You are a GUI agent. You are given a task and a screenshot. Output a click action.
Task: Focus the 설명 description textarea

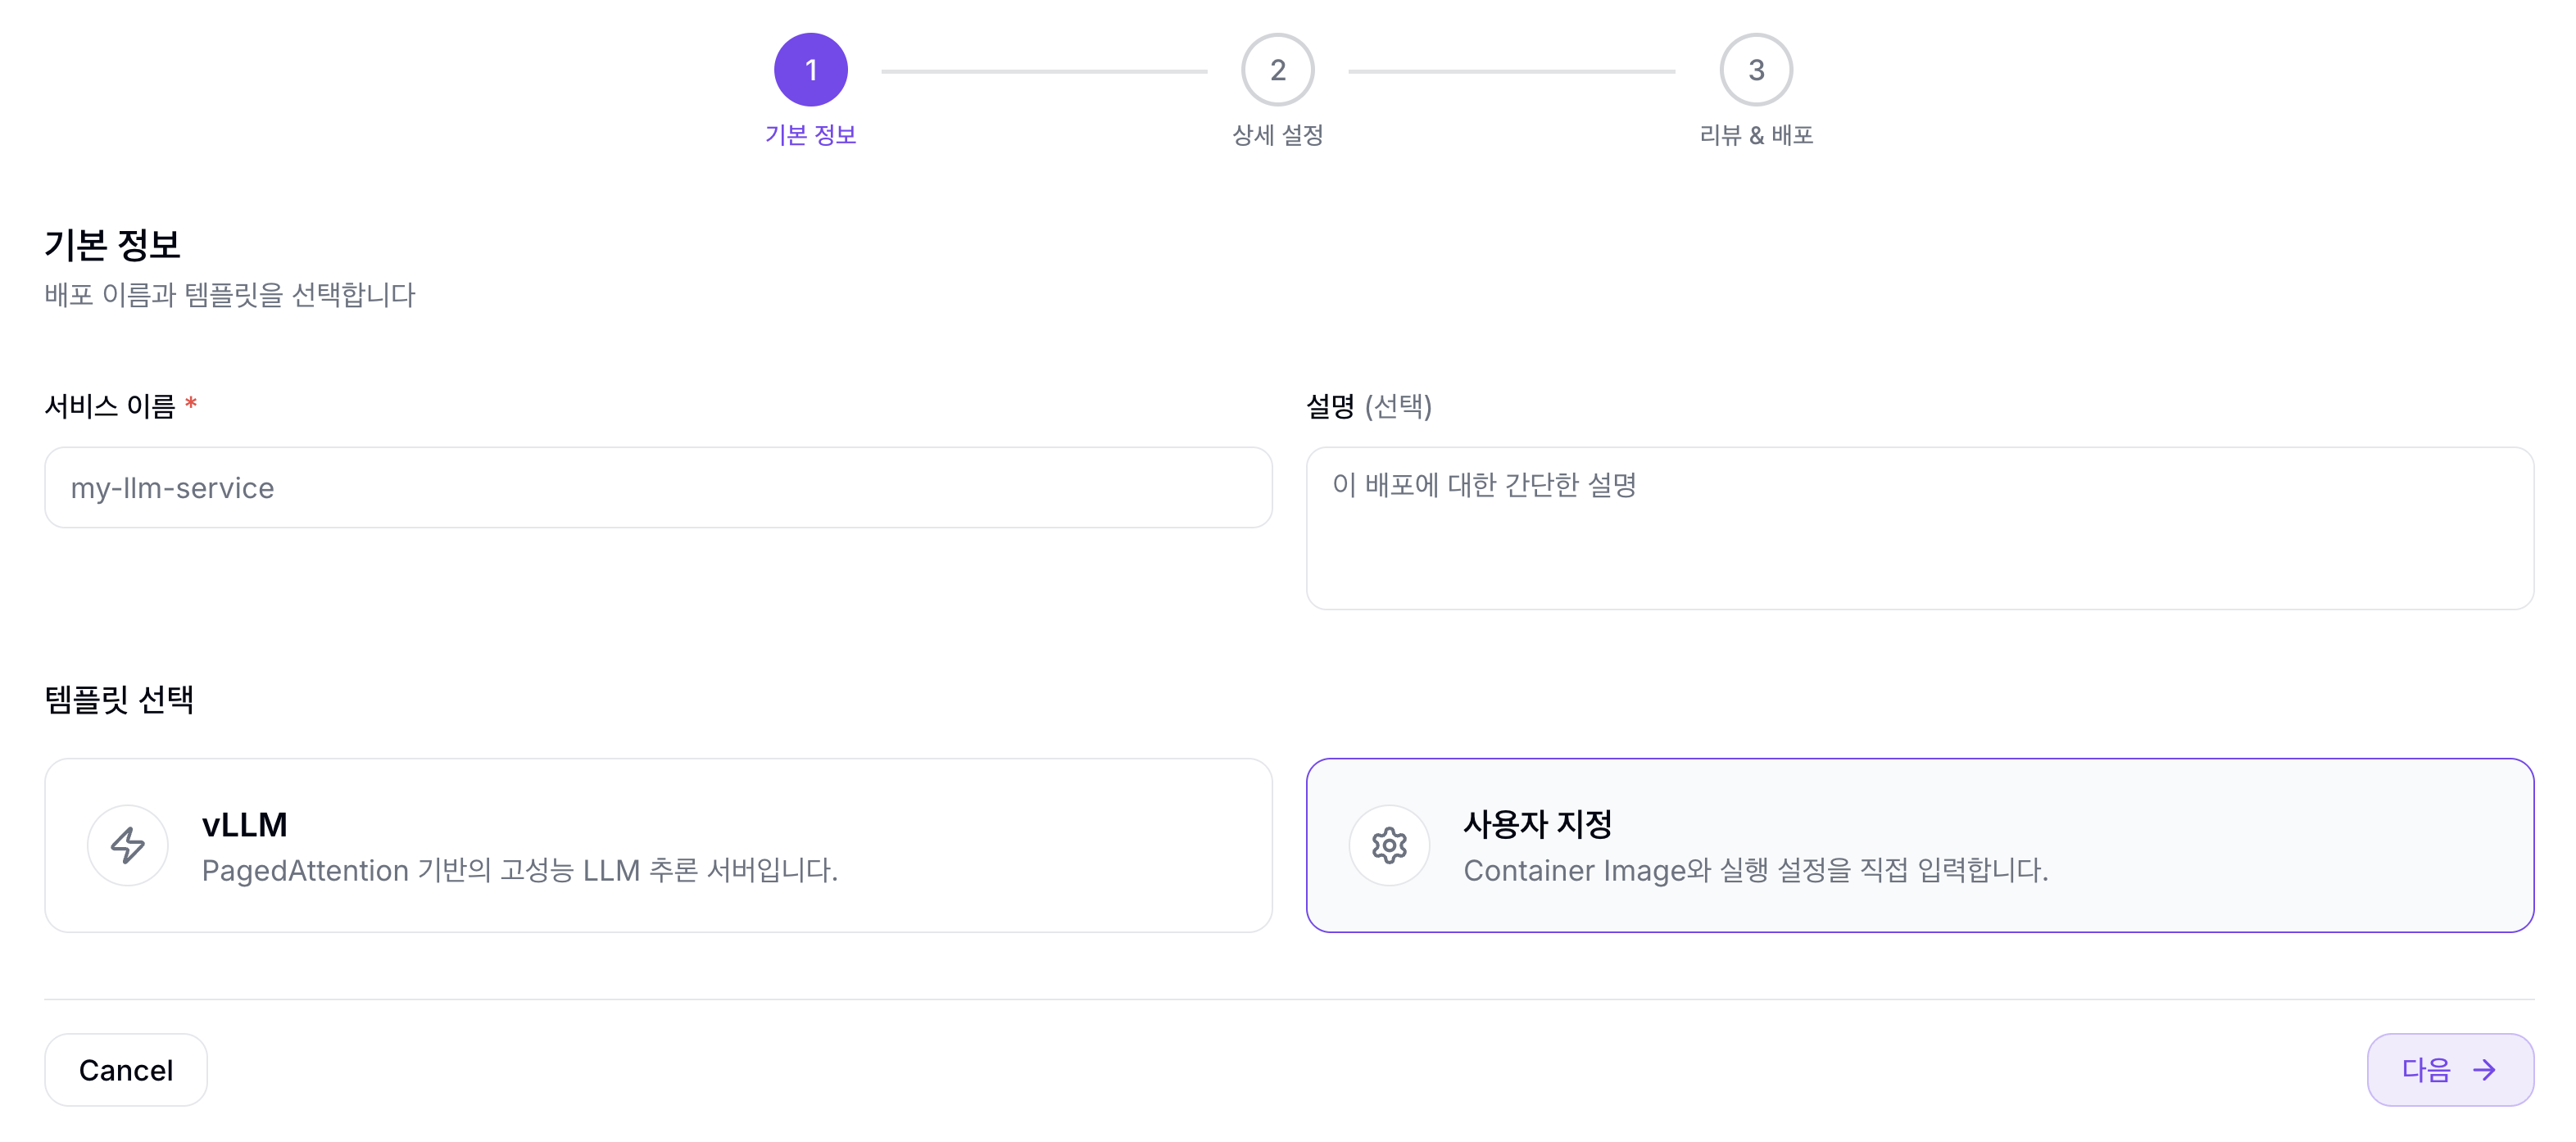(x=1919, y=528)
